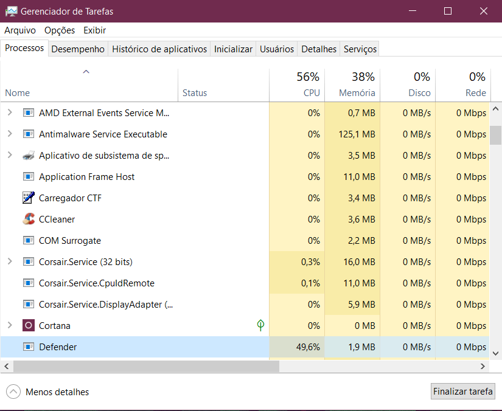Click Defender's 1,9 MB memory value
The image size is (502, 411).
pos(362,347)
